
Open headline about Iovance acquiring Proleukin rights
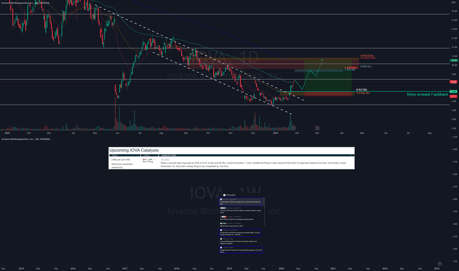click(x=240, y=233)
